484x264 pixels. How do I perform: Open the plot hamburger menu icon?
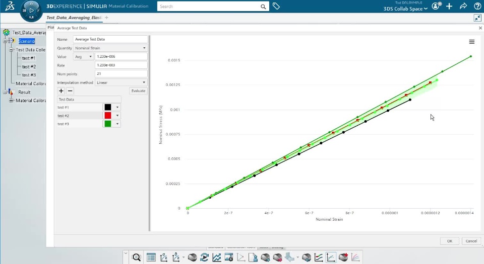pos(472,42)
